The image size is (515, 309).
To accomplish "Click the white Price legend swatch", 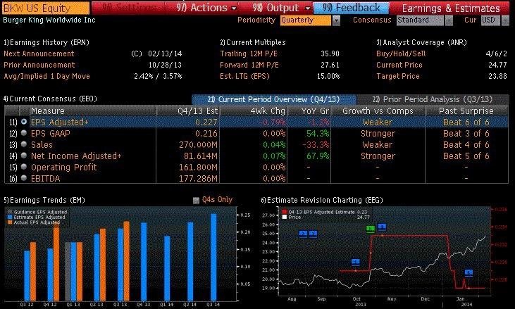I will [285, 217].
